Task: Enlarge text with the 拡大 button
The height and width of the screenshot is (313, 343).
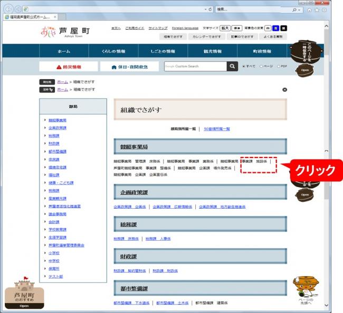Action: point(225,28)
